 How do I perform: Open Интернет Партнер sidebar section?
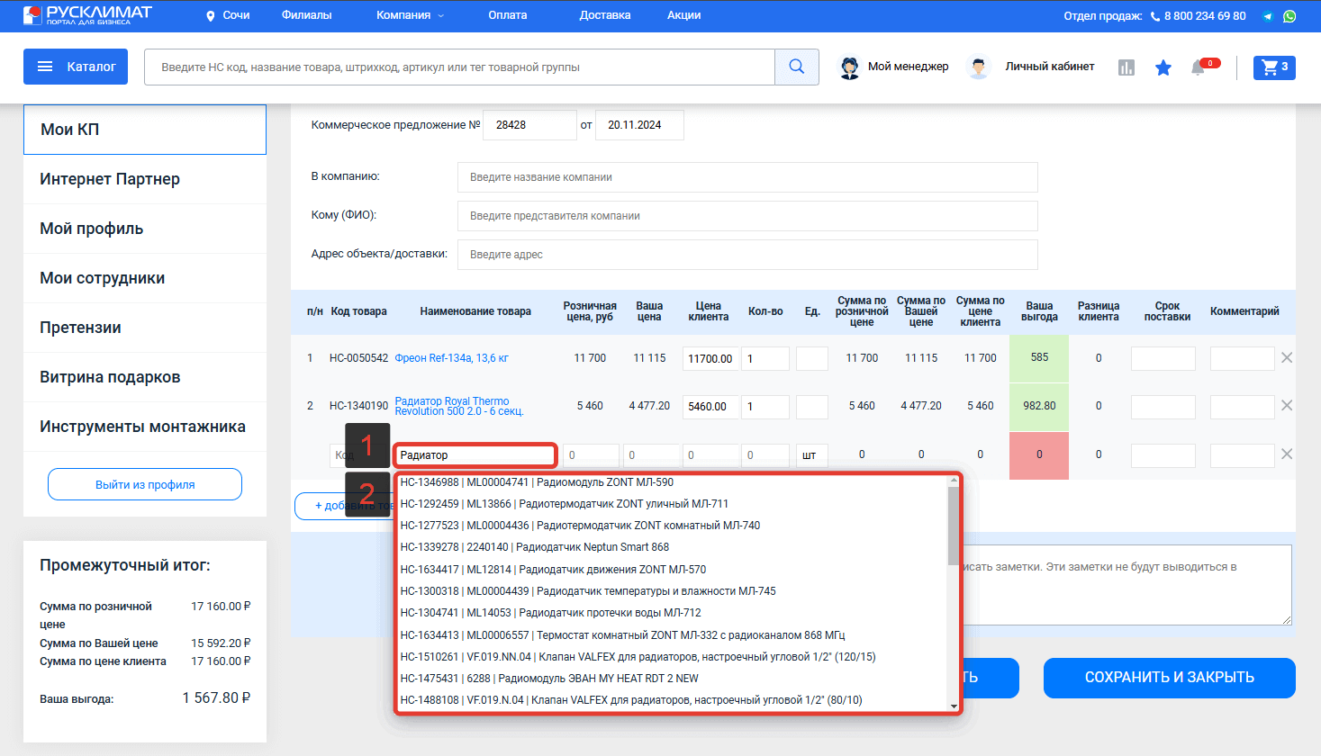coord(145,179)
